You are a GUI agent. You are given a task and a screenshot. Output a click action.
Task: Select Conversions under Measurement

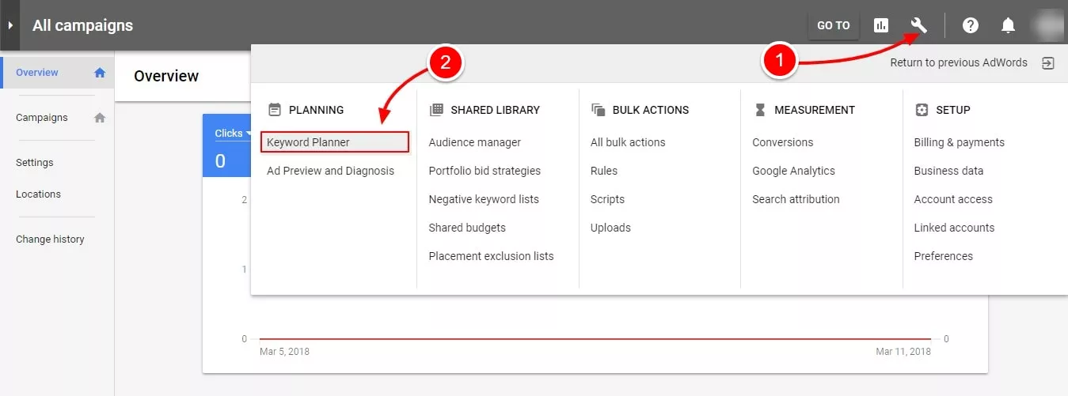coord(783,142)
